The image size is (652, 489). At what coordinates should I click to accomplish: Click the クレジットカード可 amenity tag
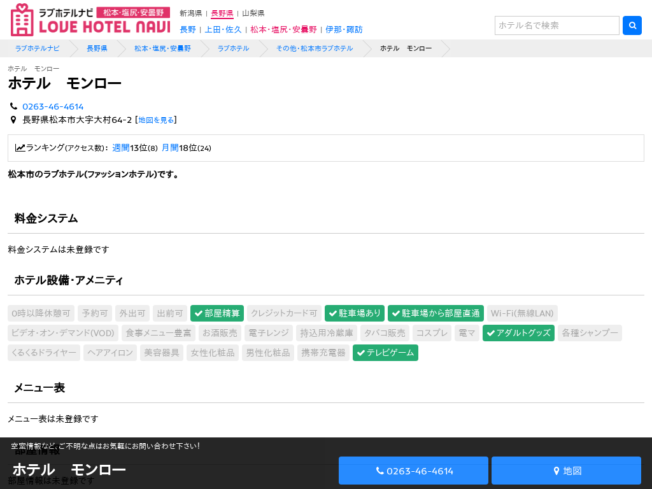(284, 313)
